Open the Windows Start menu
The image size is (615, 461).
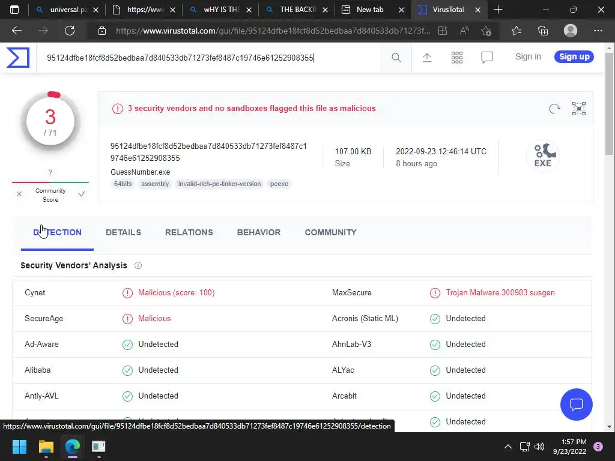[19, 447]
